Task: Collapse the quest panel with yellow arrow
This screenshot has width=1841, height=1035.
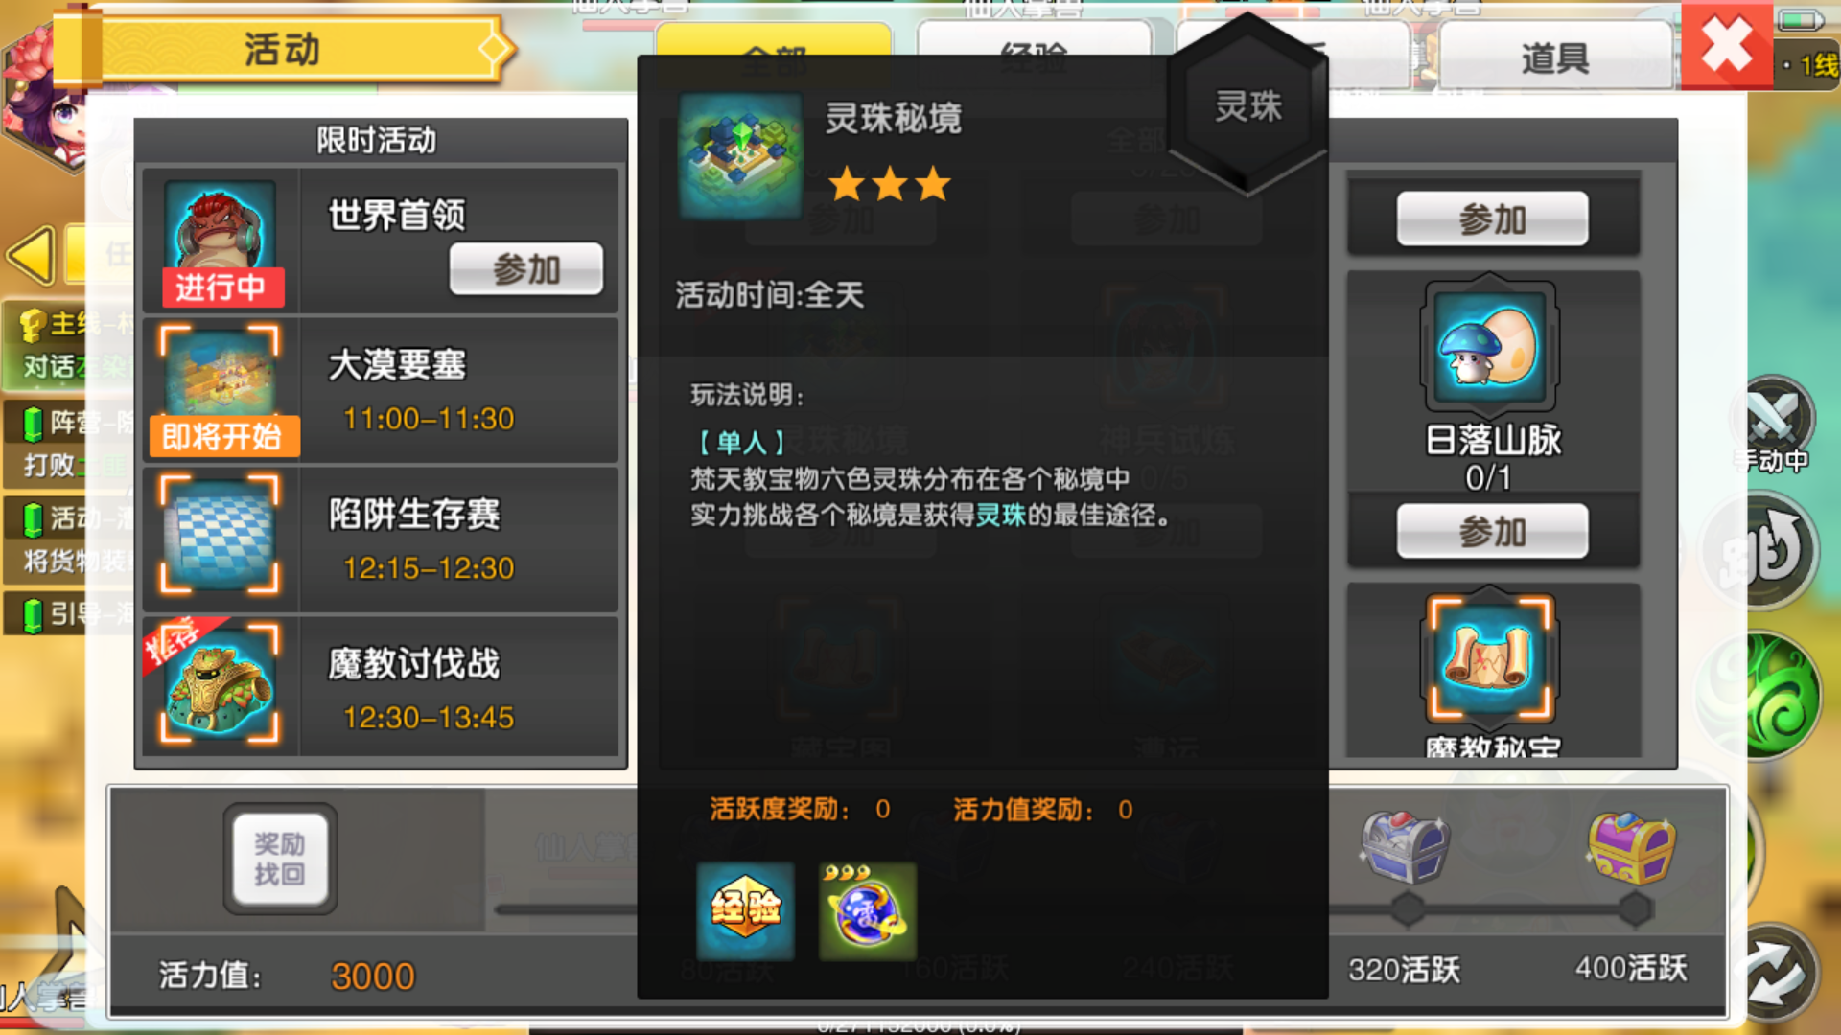Action: point(31,256)
